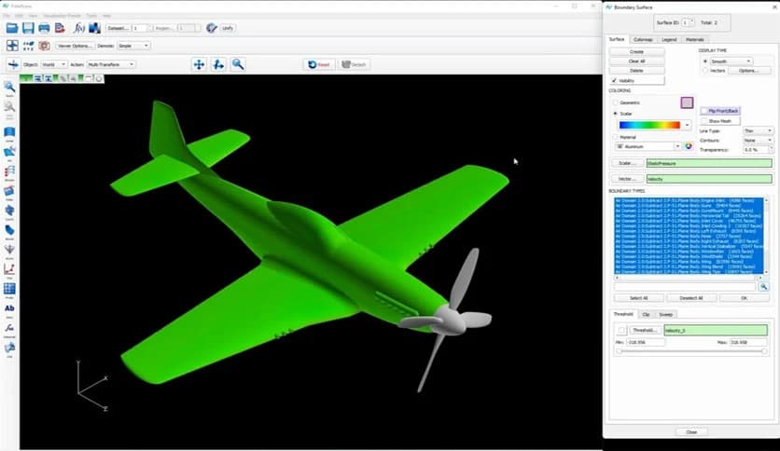Click the Reset view button
The width and height of the screenshot is (780, 451).
pyautogui.click(x=319, y=64)
